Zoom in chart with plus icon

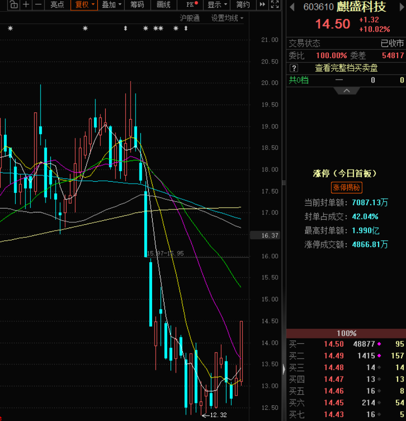click(26, 4)
